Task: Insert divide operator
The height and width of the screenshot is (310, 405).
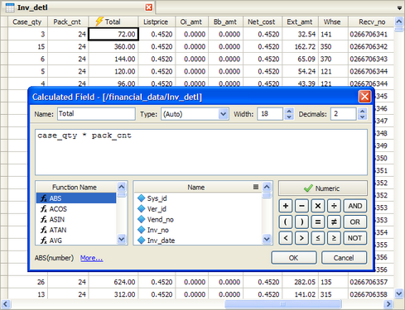Action: (x=334, y=206)
